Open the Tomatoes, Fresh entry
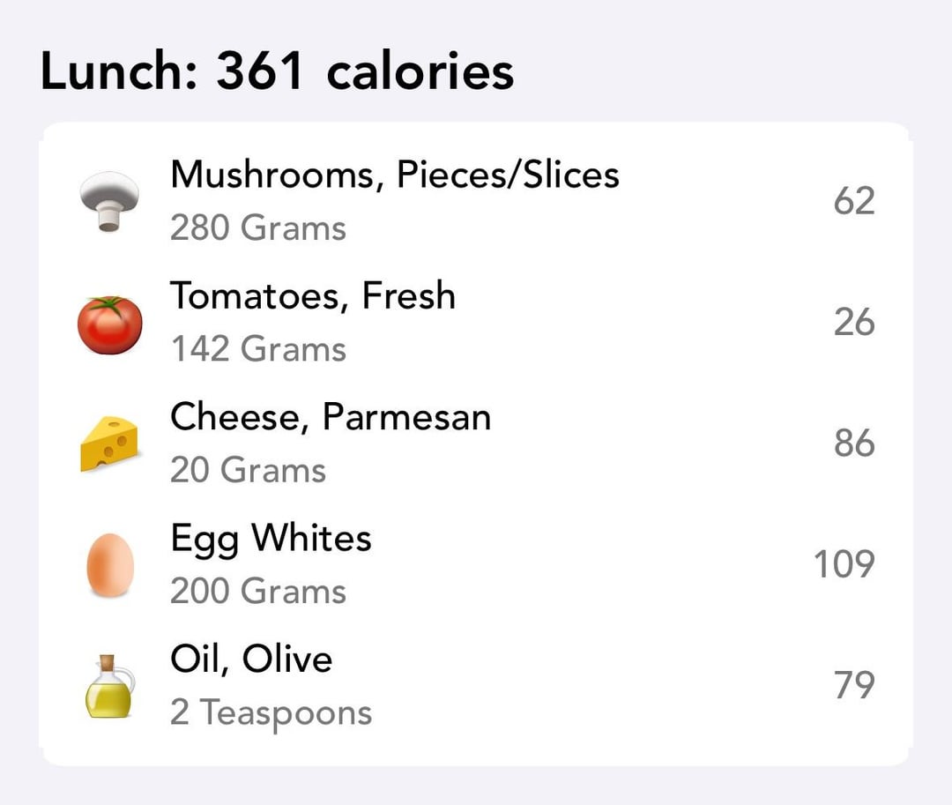Screen dimensions: 952x805 (476, 323)
